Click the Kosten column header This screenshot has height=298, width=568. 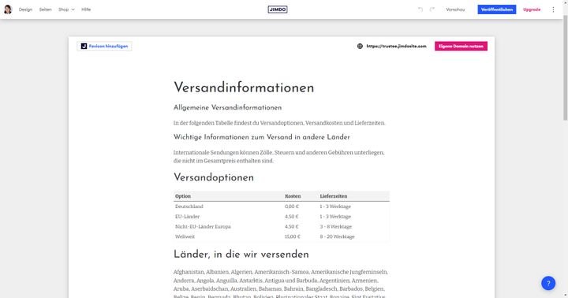coord(293,196)
